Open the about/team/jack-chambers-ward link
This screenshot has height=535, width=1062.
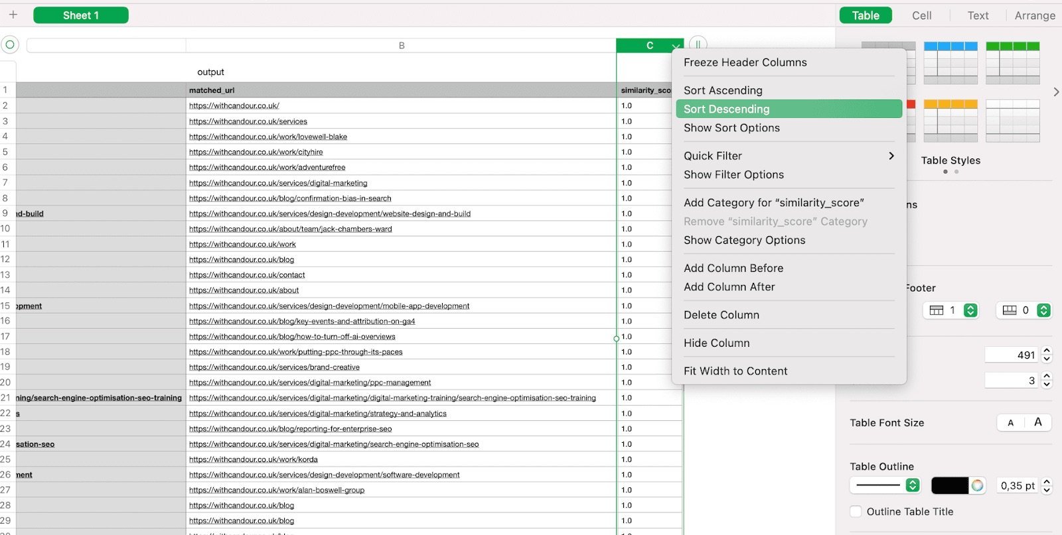pos(291,229)
